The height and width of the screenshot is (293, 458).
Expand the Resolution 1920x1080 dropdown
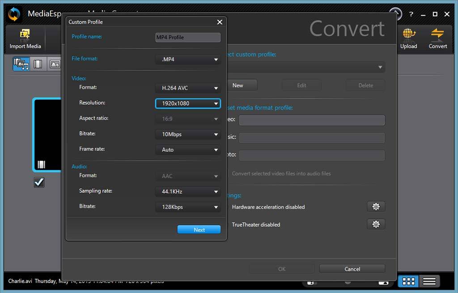click(188, 103)
